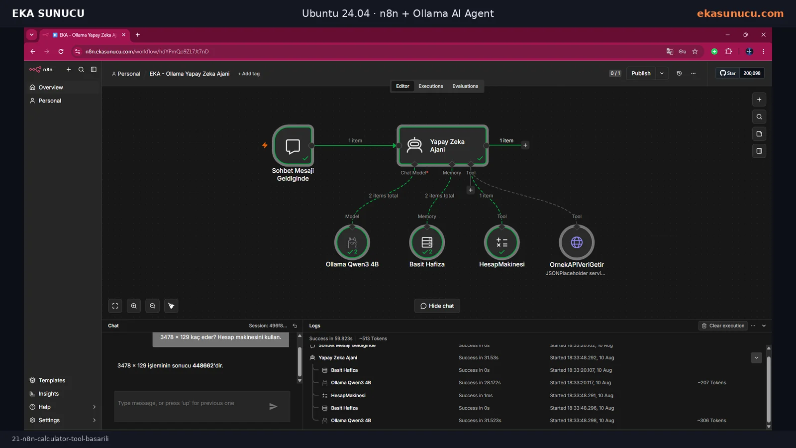Select the Basit Hafiza memory node
Image resolution: width=796 pixels, height=448 pixels.
(427, 242)
